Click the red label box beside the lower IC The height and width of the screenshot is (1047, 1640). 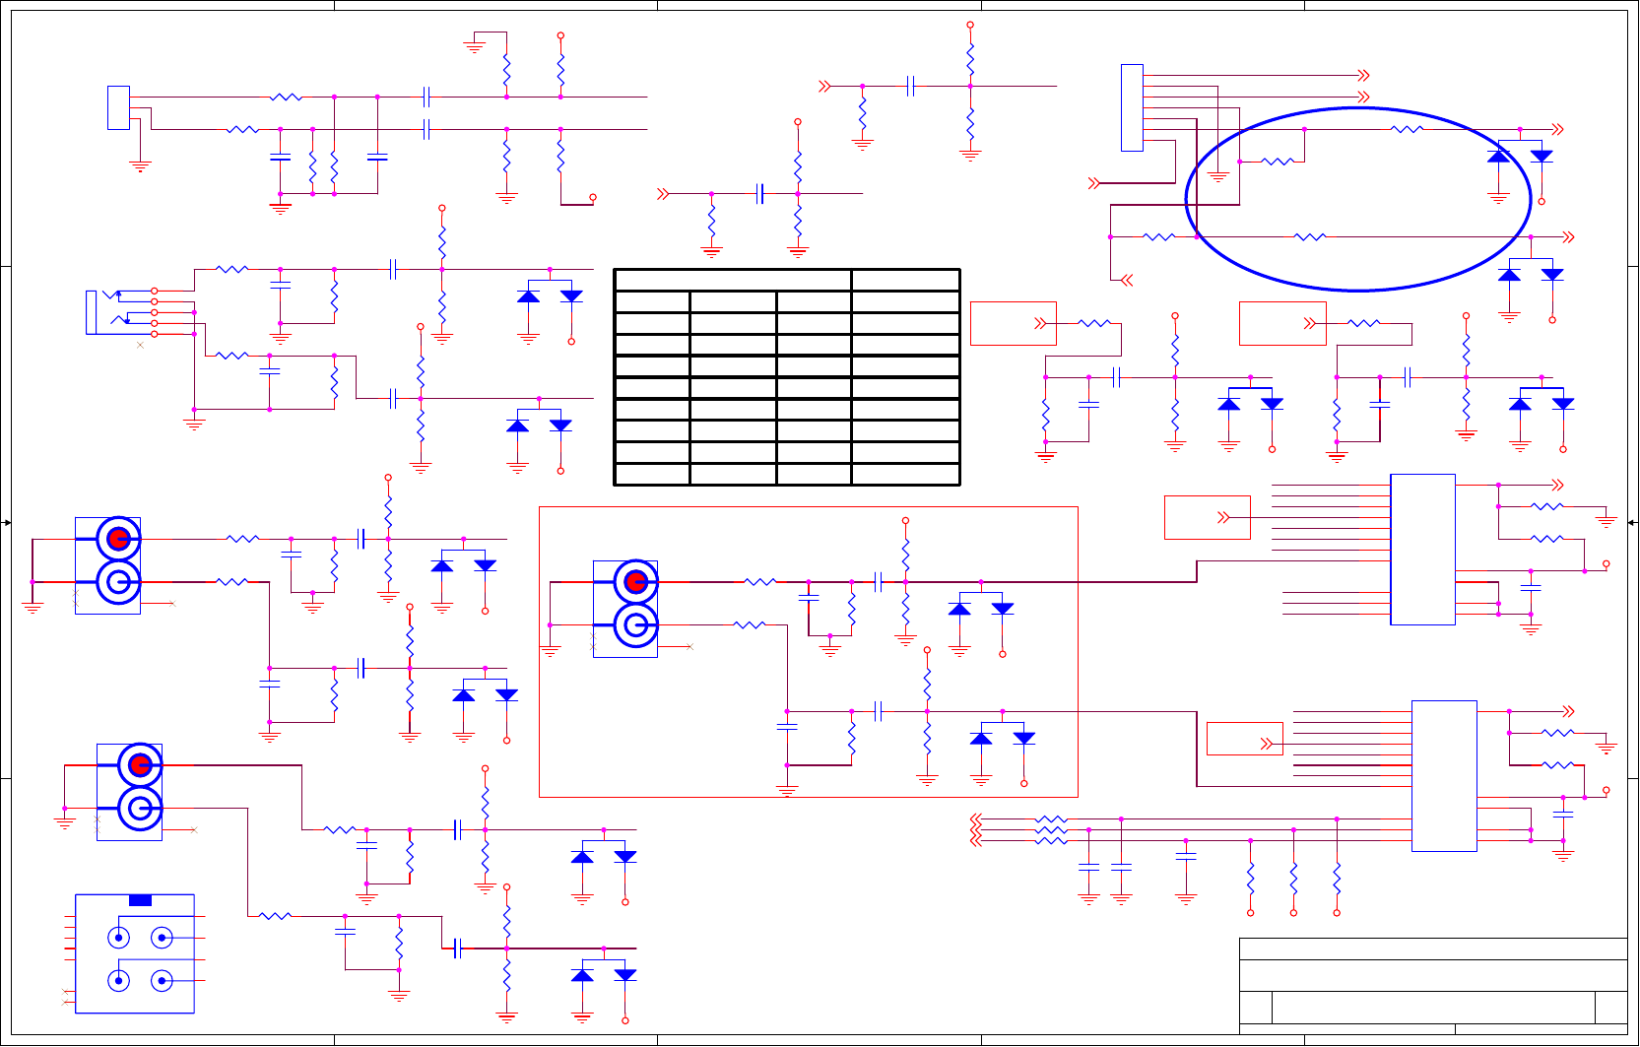point(1245,739)
